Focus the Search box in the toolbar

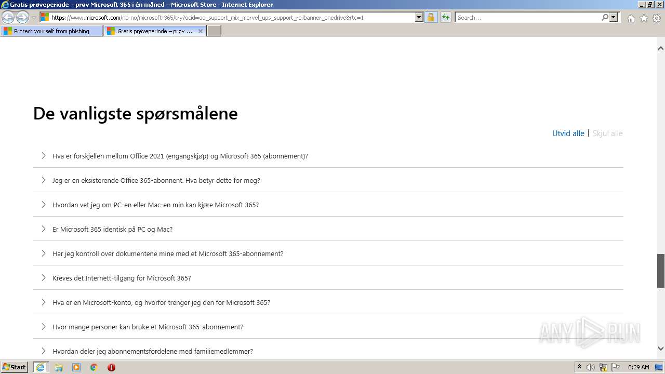(528, 18)
